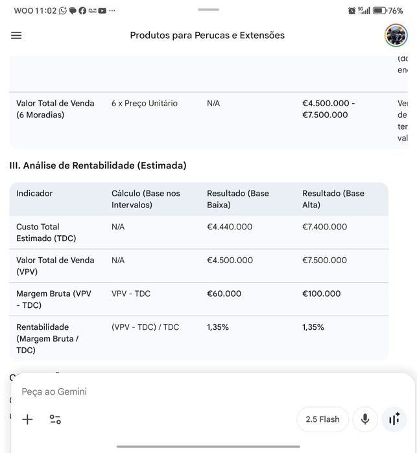Open the hamburger navigation menu

pos(16,36)
